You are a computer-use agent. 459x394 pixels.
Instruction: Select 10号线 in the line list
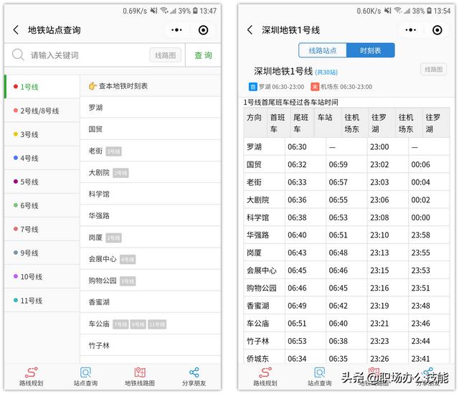[42, 276]
